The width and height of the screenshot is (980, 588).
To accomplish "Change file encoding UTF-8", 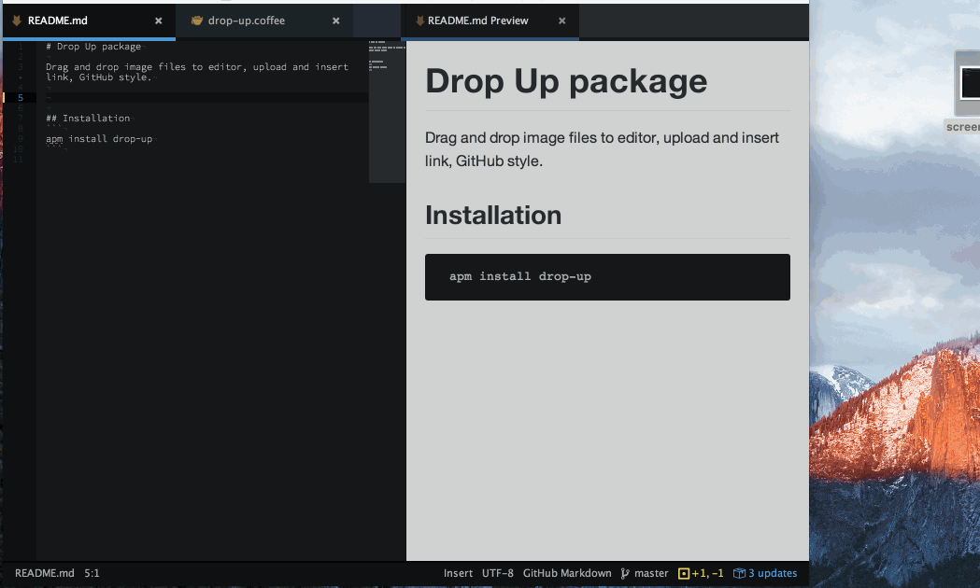I will (498, 573).
